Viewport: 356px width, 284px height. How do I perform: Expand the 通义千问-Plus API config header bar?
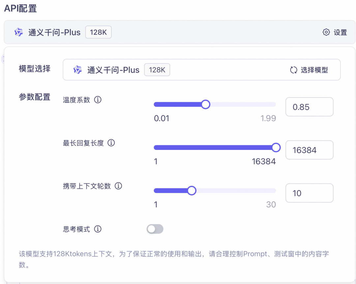click(x=180, y=32)
